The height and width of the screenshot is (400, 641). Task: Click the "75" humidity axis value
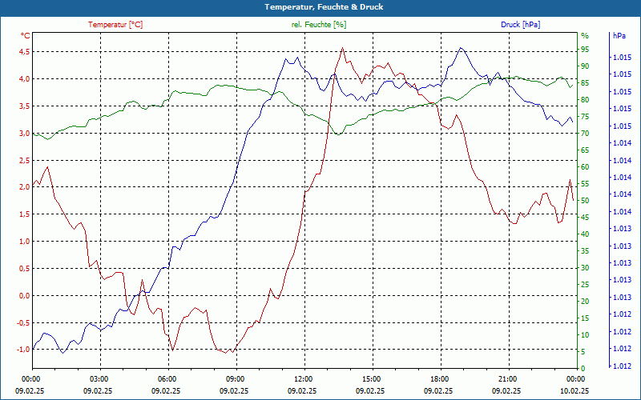[x=585, y=116]
